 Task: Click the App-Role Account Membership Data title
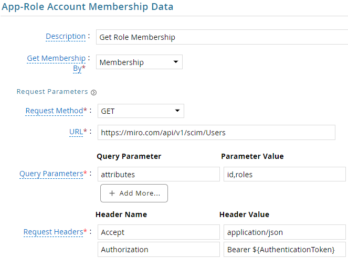[x=88, y=7]
